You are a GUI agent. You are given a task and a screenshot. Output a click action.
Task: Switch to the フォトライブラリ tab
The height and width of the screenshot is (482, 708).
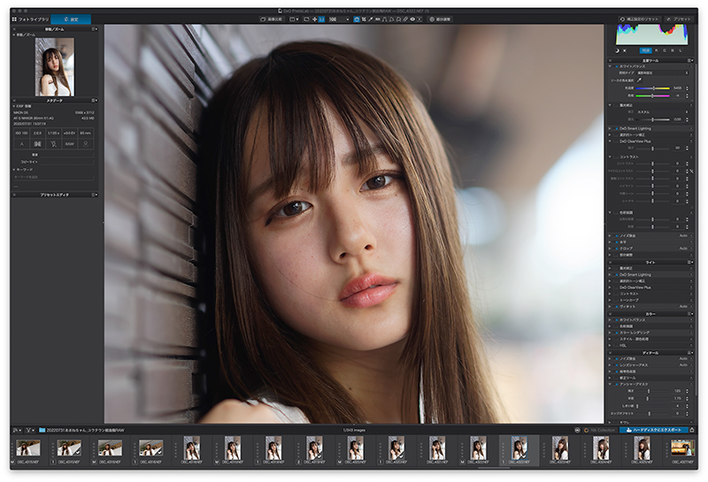[x=30, y=19]
